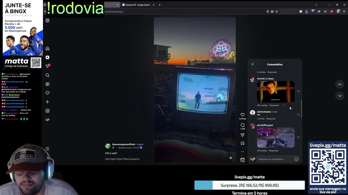Open Messages icon with notification badge

coord(48,66)
